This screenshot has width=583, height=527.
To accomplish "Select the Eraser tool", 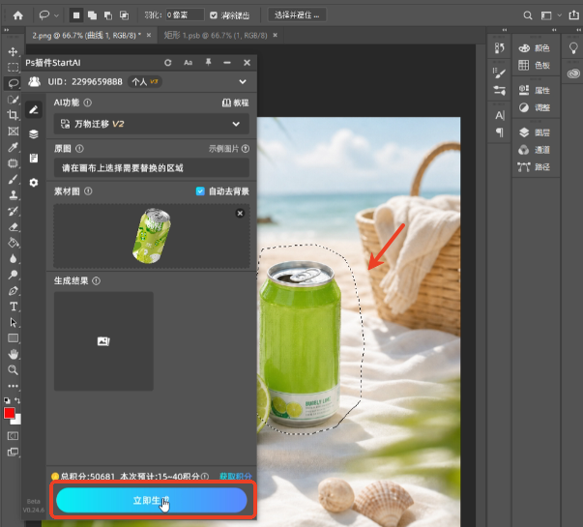I will pyautogui.click(x=13, y=226).
